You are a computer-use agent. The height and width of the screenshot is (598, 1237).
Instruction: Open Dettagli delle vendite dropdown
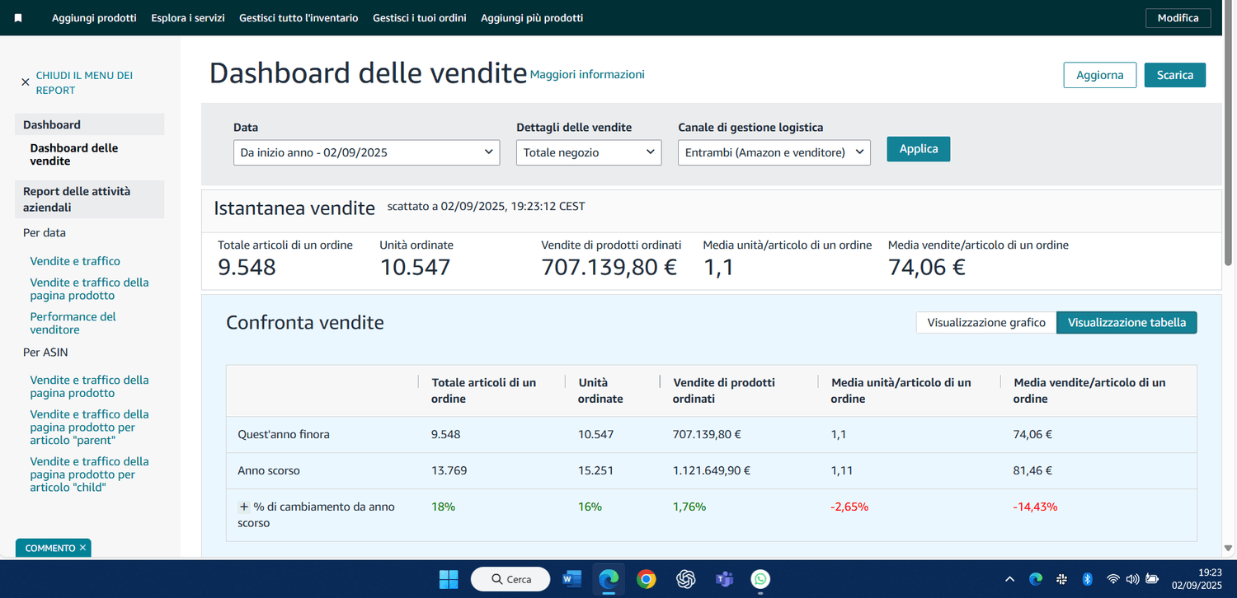click(588, 152)
